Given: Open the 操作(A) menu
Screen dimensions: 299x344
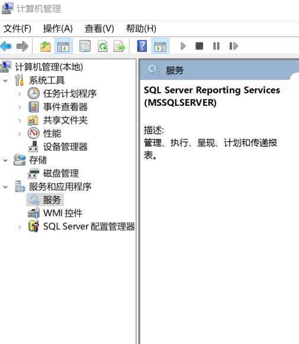Looking at the screenshot, I should pyautogui.click(x=57, y=28).
